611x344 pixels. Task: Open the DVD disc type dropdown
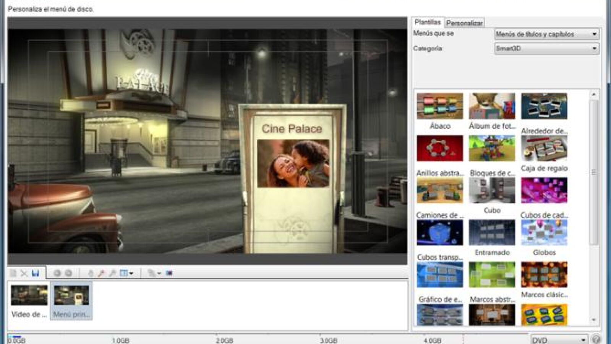coord(559,340)
